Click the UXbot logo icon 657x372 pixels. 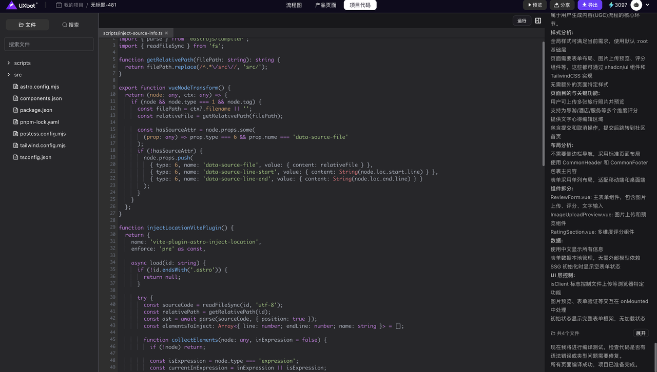(11, 5)
